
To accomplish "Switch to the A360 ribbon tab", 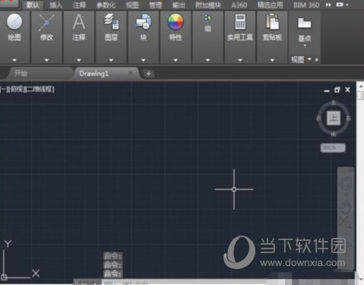I will click(x=239, y=5).
